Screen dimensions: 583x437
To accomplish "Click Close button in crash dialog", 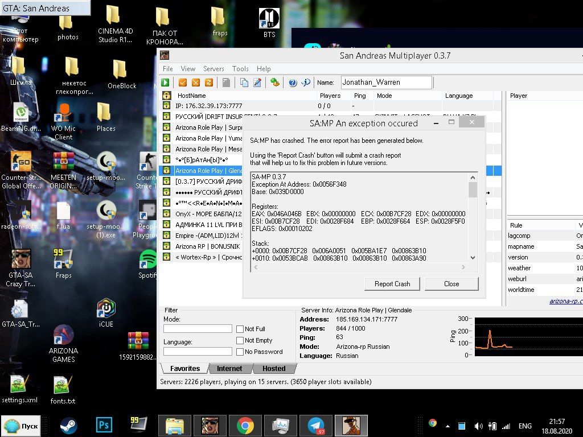I will pos(451,284).
